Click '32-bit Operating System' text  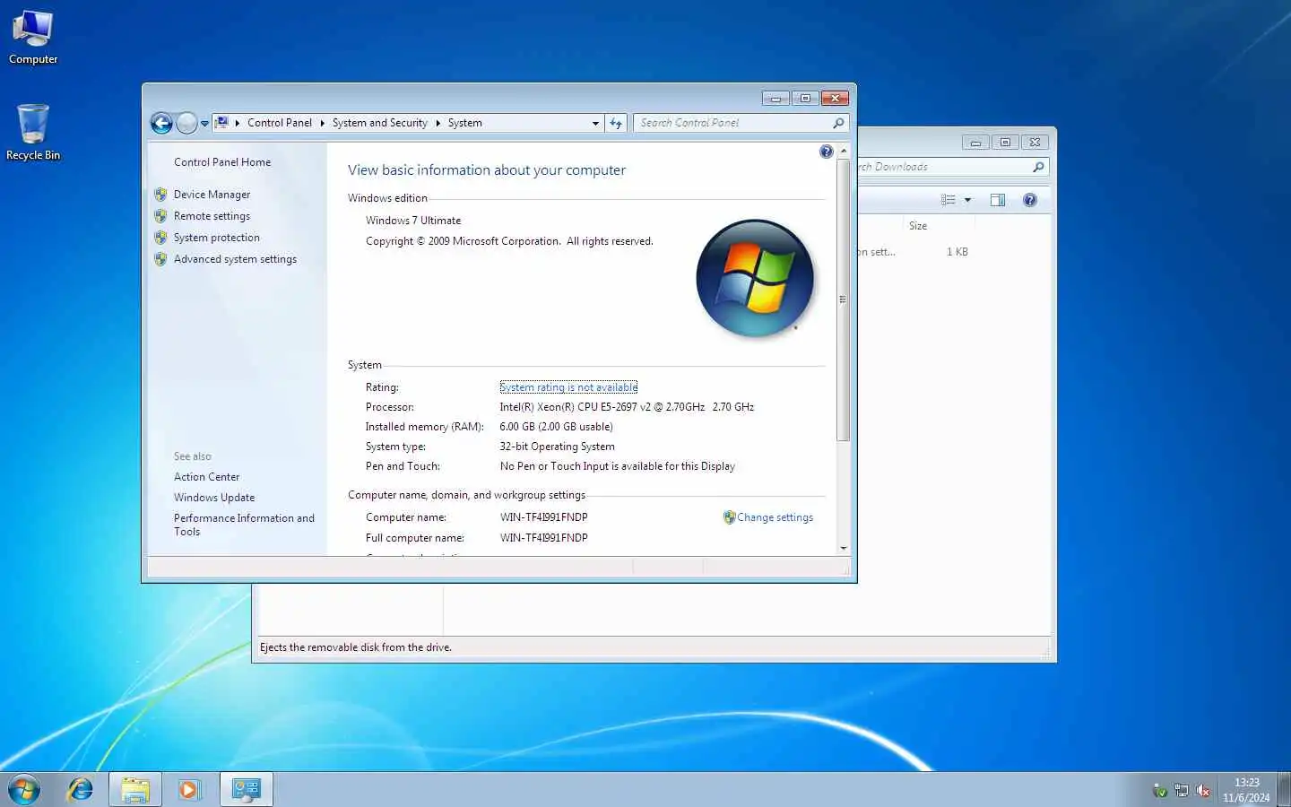[x=557, y=447]
